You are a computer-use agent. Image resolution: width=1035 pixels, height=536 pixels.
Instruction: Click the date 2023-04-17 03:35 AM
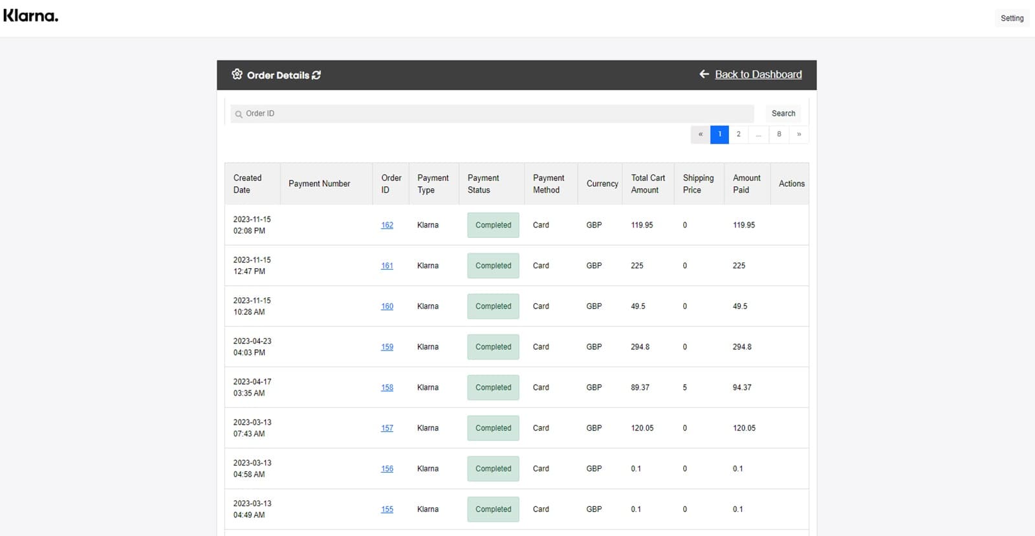[252, 387]
